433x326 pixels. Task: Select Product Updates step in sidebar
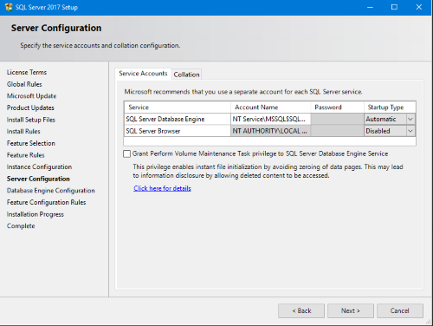point(30,108)
